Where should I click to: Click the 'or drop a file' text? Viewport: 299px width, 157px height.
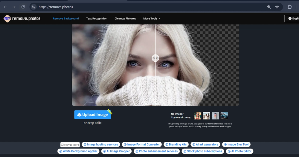92,123
